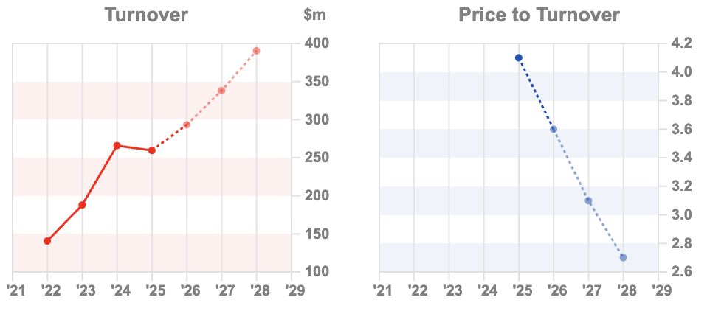Click the 2.6 label on Price axis
Image resolution: width=707 pixels, height=311 pixels.
click(x=681, y=272)
